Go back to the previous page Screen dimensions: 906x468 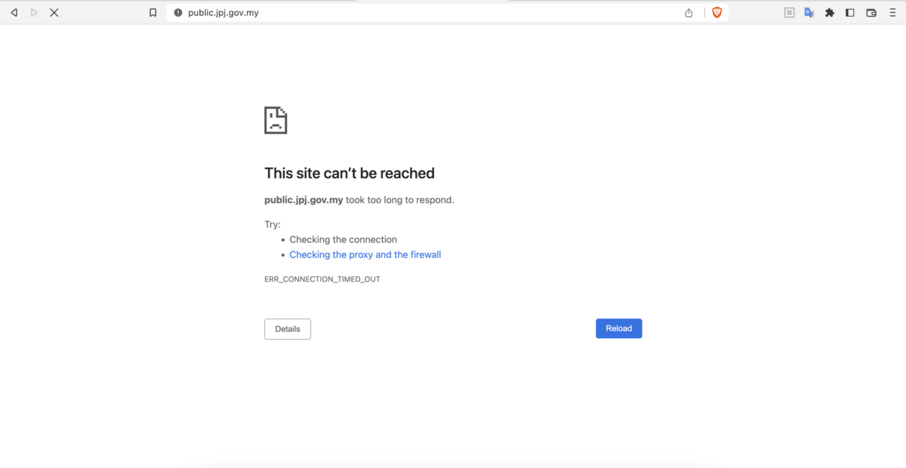click(14, 13)
